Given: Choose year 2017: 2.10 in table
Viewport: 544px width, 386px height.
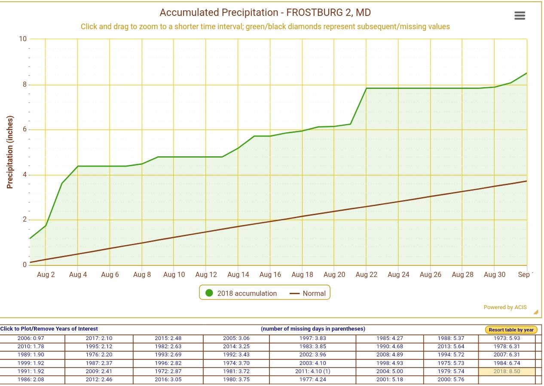Looking at the screenshot, I should click(x=99, y=338).
